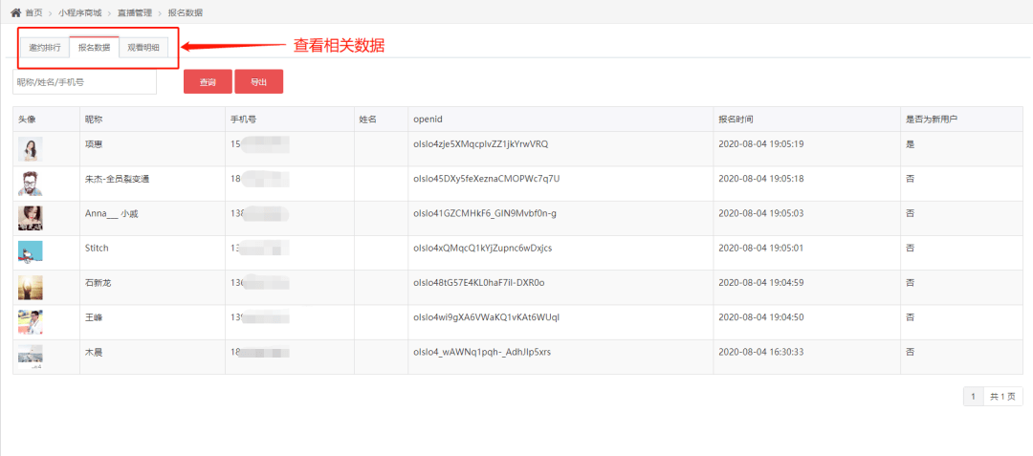This screenshot has width=1033, height=456.
Task: Open 王峰 avatar thumbnail
Action: 31,322
